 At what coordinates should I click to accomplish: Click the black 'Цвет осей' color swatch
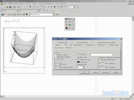click(78, 62)
